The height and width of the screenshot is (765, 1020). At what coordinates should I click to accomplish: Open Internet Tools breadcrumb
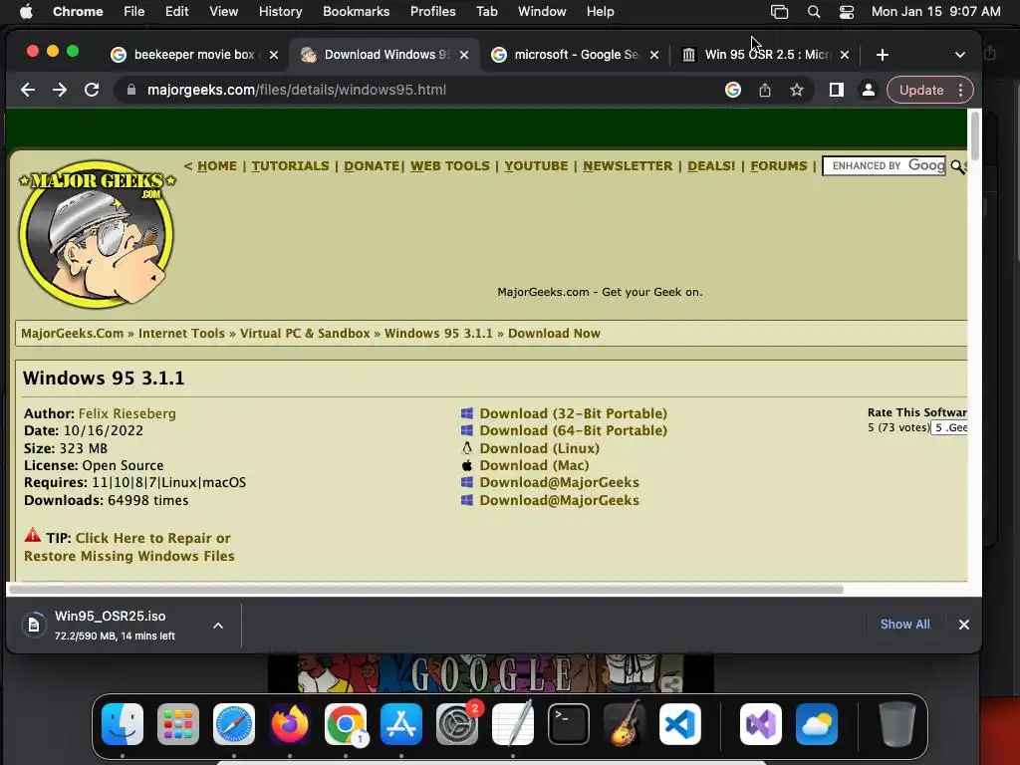181,333
